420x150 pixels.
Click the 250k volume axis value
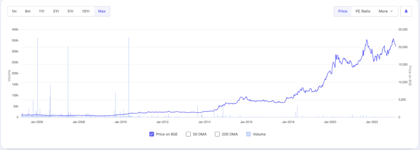tap(15, 62)
